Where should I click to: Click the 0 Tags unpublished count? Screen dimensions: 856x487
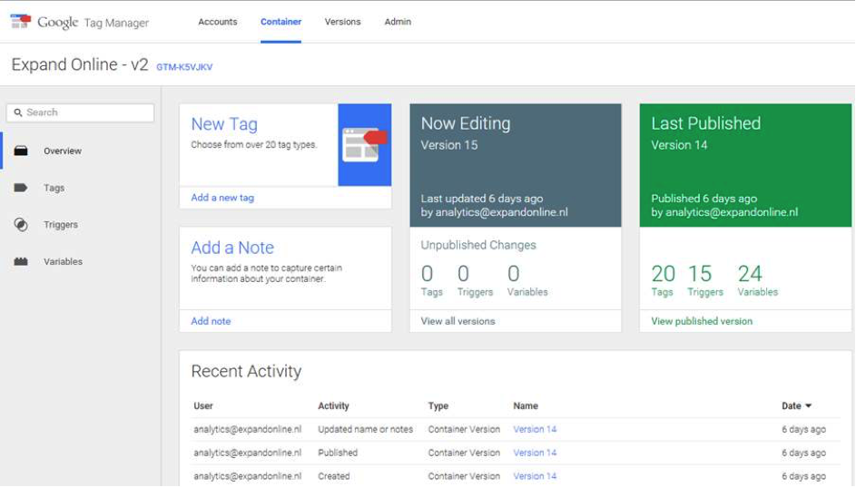click(x=431, y=280)
